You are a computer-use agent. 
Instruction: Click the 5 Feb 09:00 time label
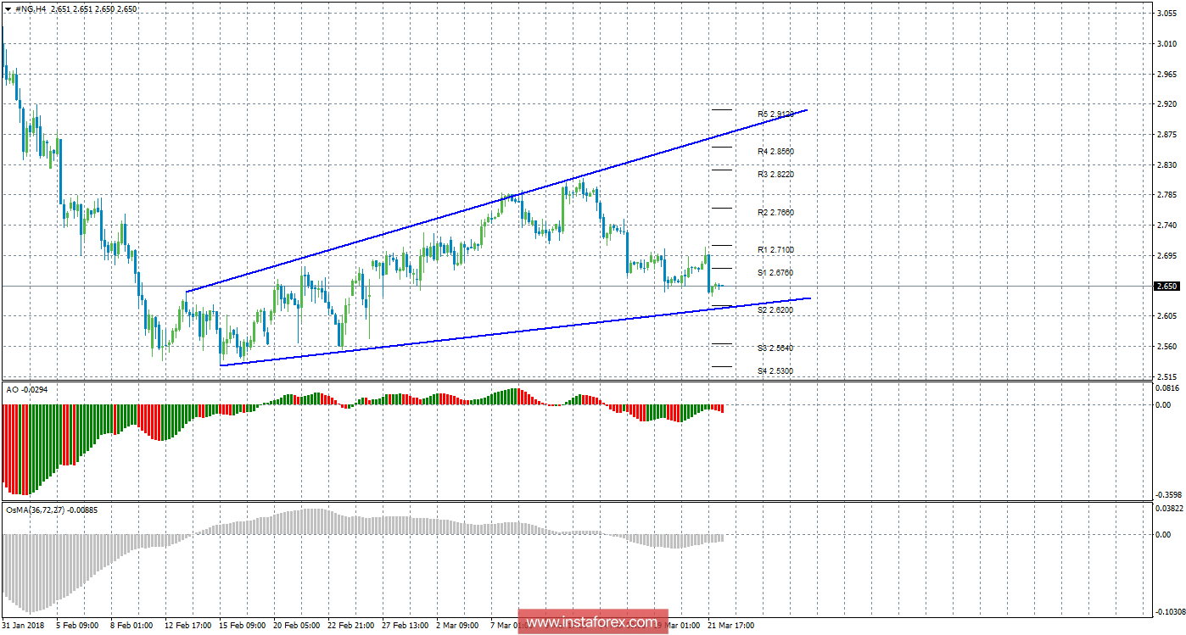[79, 626]
